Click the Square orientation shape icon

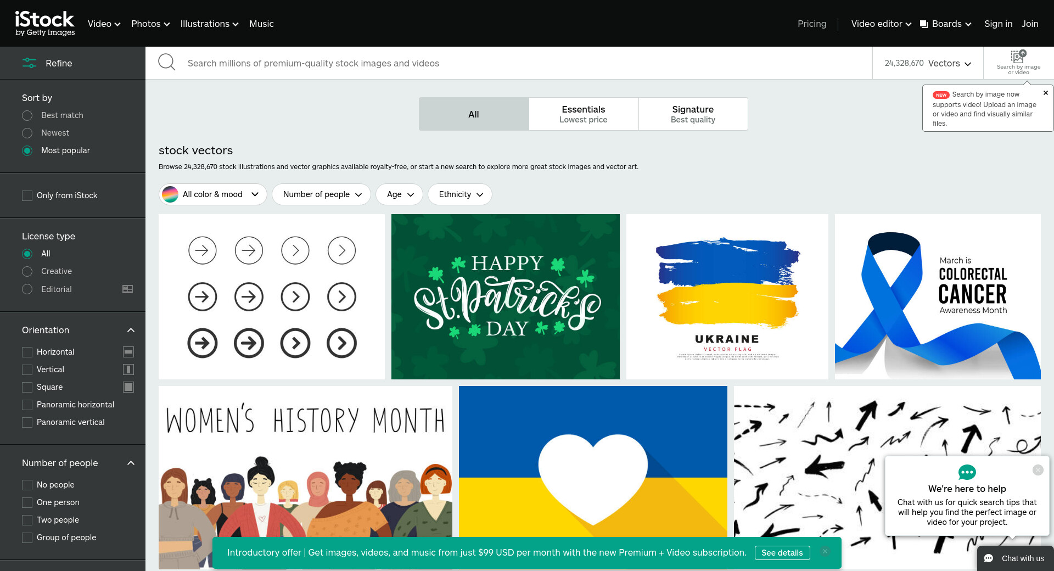coord(128,387)
